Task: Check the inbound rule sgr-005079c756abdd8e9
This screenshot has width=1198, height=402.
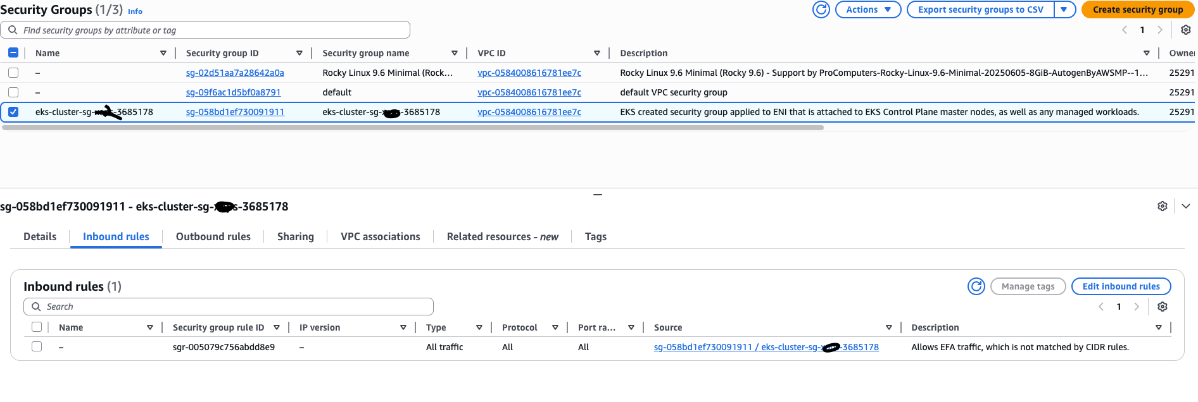Action: (37, 347)
